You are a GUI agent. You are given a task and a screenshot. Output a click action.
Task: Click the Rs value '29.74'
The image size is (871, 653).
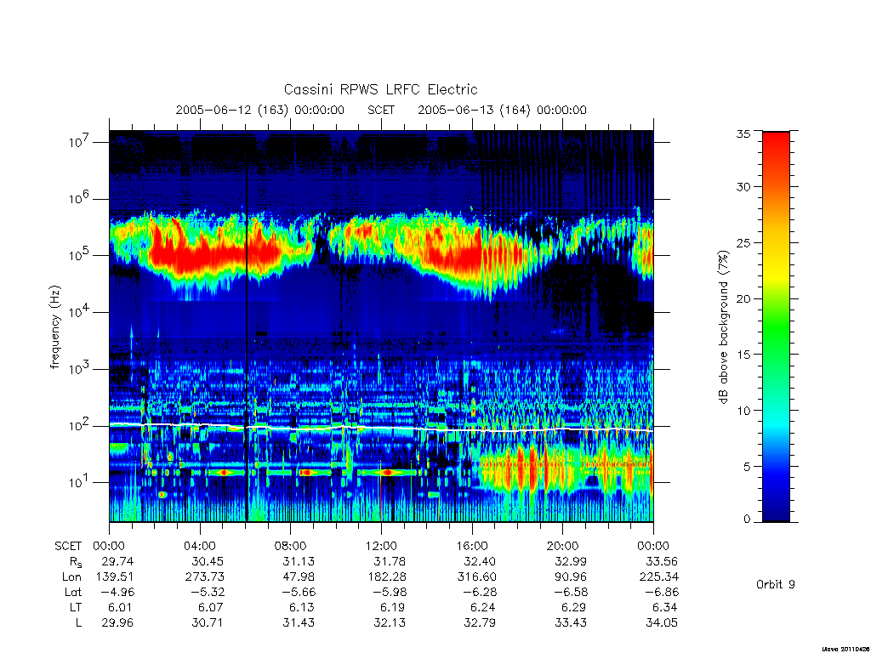[x=117, y=561]
